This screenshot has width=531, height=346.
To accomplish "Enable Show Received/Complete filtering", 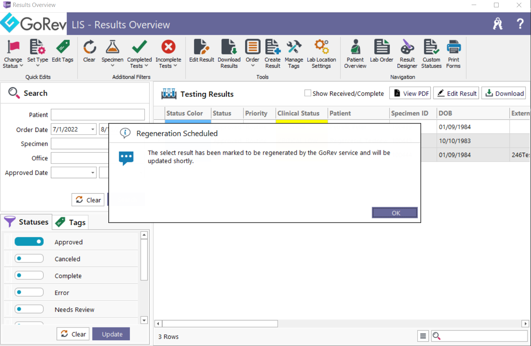I will [307, 93].
